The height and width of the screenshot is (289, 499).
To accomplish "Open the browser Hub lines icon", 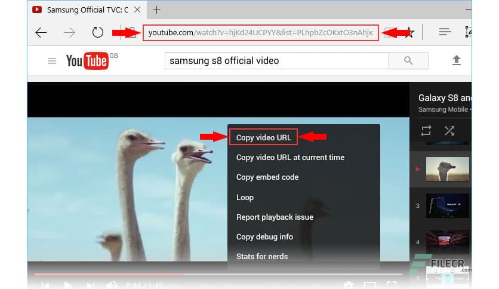I will tap(445, 32).
